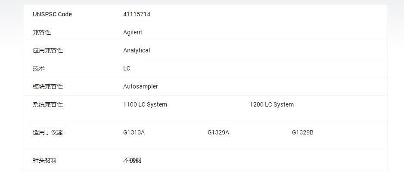Click the 系统兼容性 row label
The height and width of the screenshot is (183, 404).
click(48, 104)
